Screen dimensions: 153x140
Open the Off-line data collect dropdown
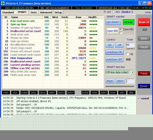[x=132, y=72]
